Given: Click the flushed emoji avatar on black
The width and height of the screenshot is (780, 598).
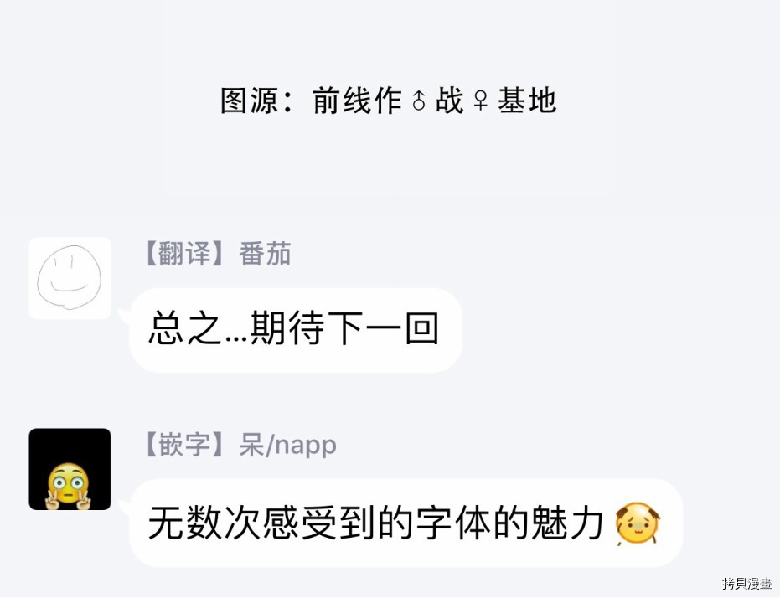Looking at the screenshot, I should (x=70, y=469).
